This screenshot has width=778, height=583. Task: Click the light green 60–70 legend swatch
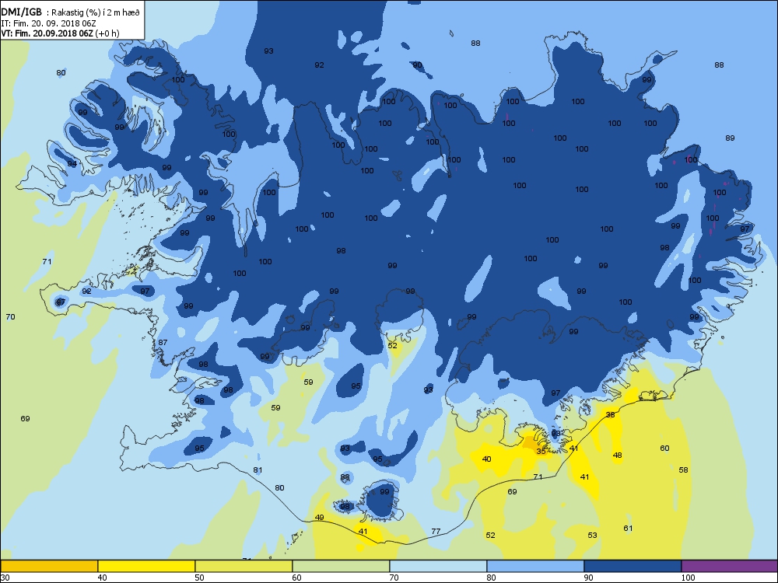[341, 566]
